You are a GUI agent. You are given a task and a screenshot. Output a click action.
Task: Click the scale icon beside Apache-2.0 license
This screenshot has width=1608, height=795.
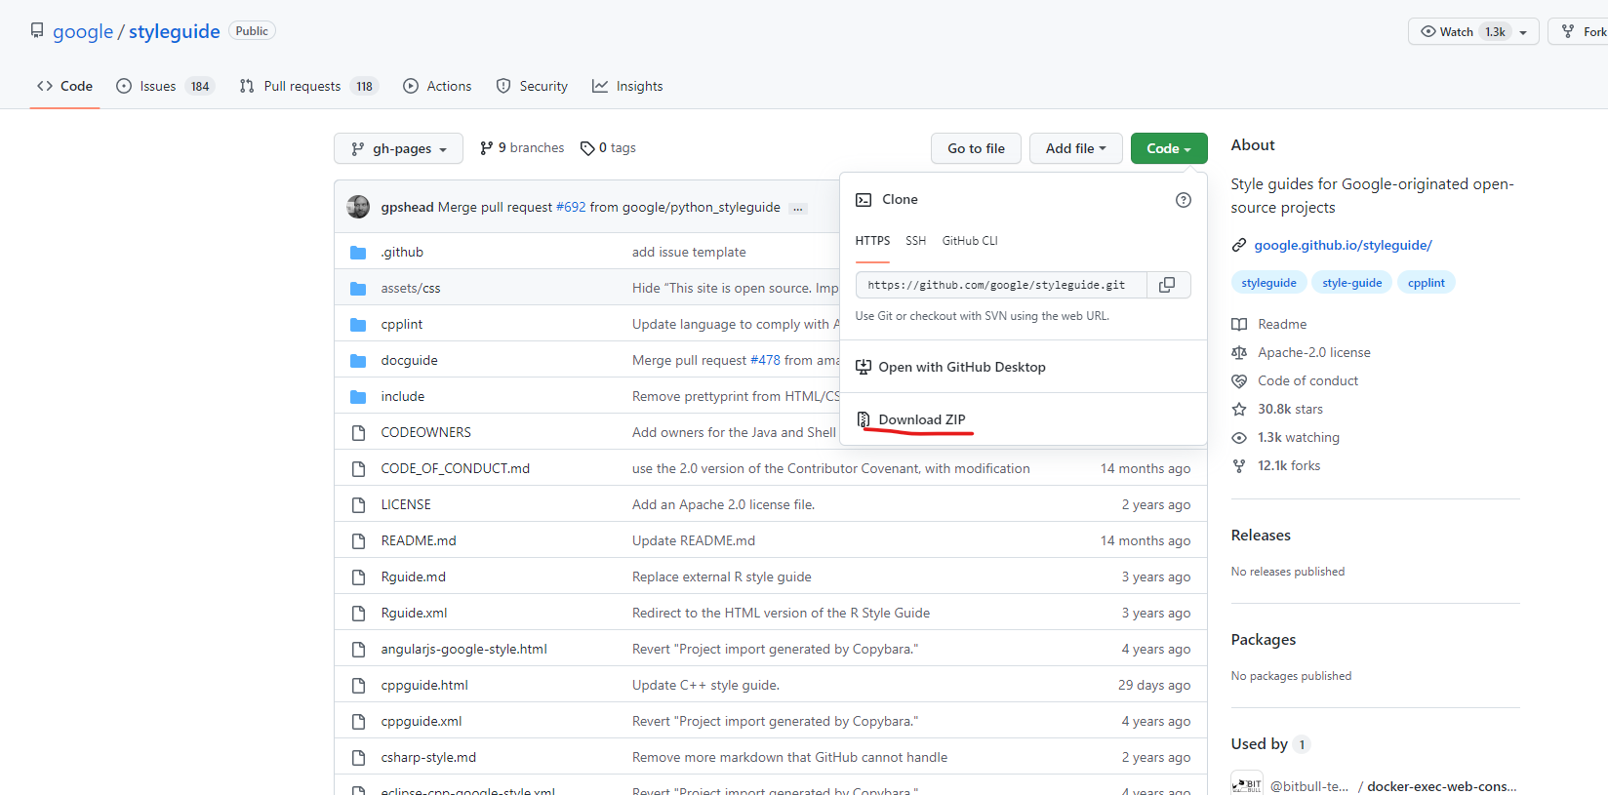(1239, 352)
